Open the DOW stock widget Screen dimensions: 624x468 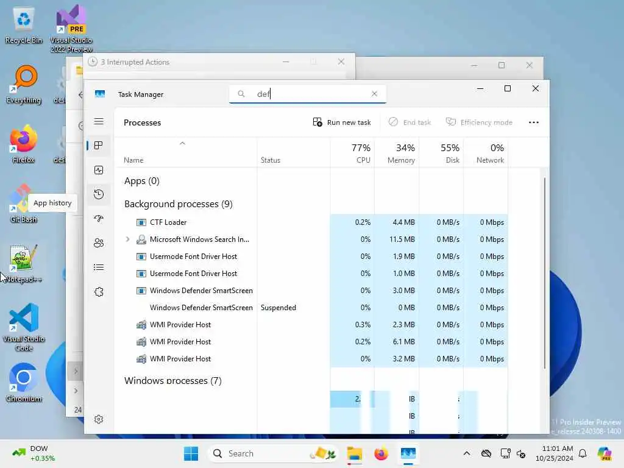(x=34, y=453)
